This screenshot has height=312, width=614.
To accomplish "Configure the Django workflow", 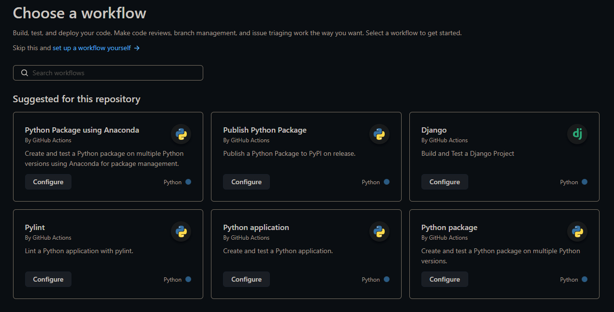I will pos(445,182).
